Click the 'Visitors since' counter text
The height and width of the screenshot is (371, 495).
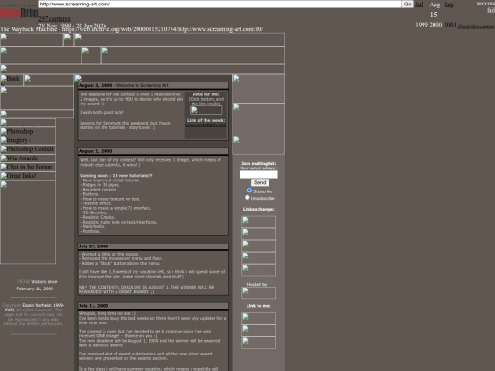coord(44,282)
